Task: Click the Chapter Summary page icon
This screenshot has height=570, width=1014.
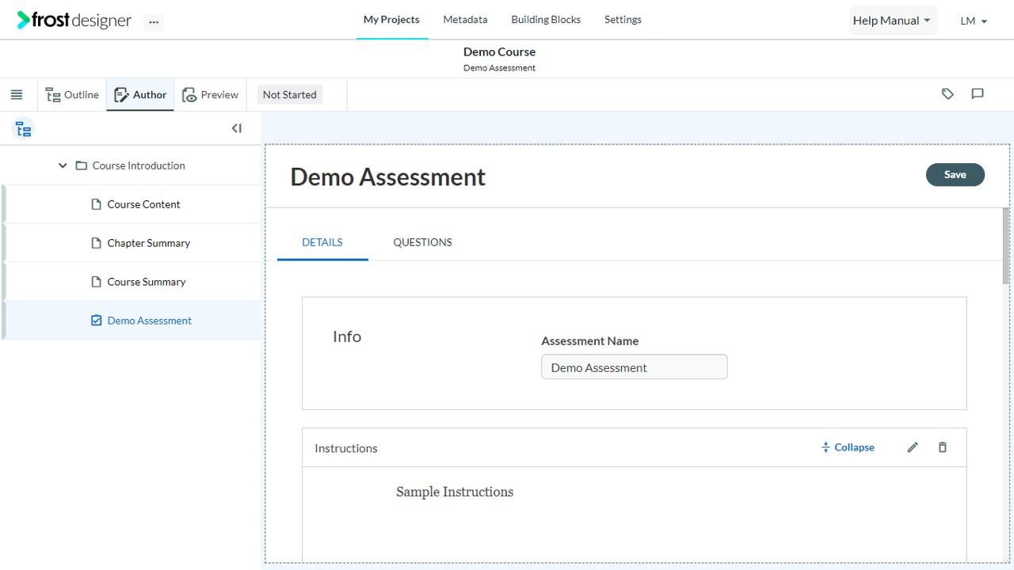Action: 97,243
